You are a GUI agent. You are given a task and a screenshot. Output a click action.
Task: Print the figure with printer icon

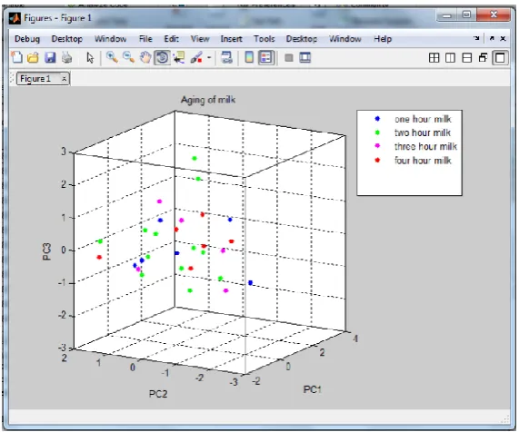pyautogui.click(x=66, y=58)
